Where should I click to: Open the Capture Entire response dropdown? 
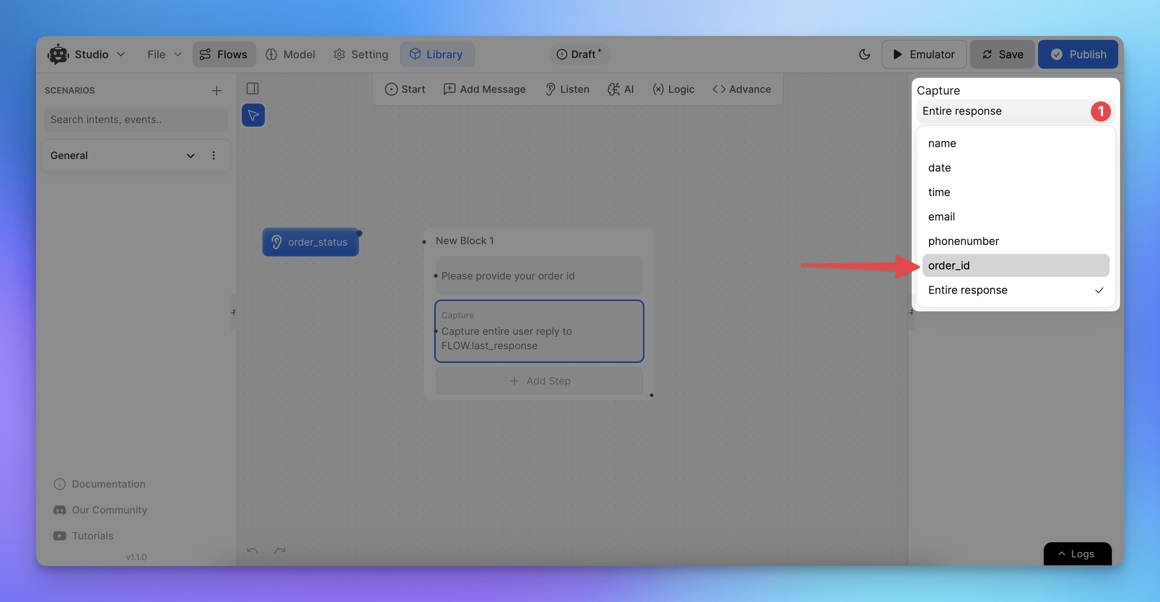coord(1016,111)
